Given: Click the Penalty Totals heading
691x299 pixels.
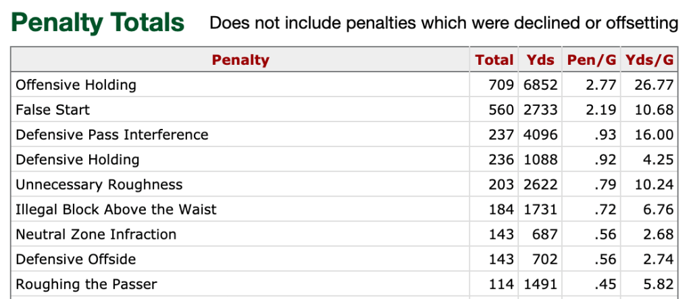Looking at the screenshot, I should point(98,22).
